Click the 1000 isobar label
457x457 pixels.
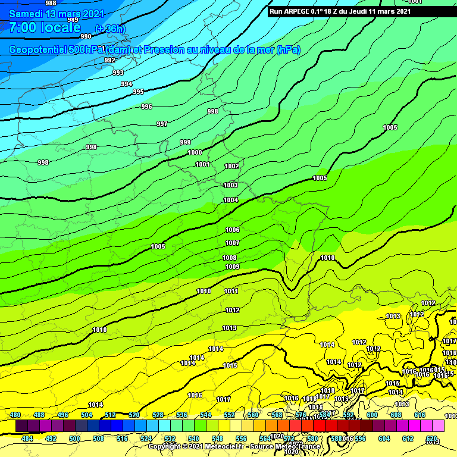pos(195,152)
